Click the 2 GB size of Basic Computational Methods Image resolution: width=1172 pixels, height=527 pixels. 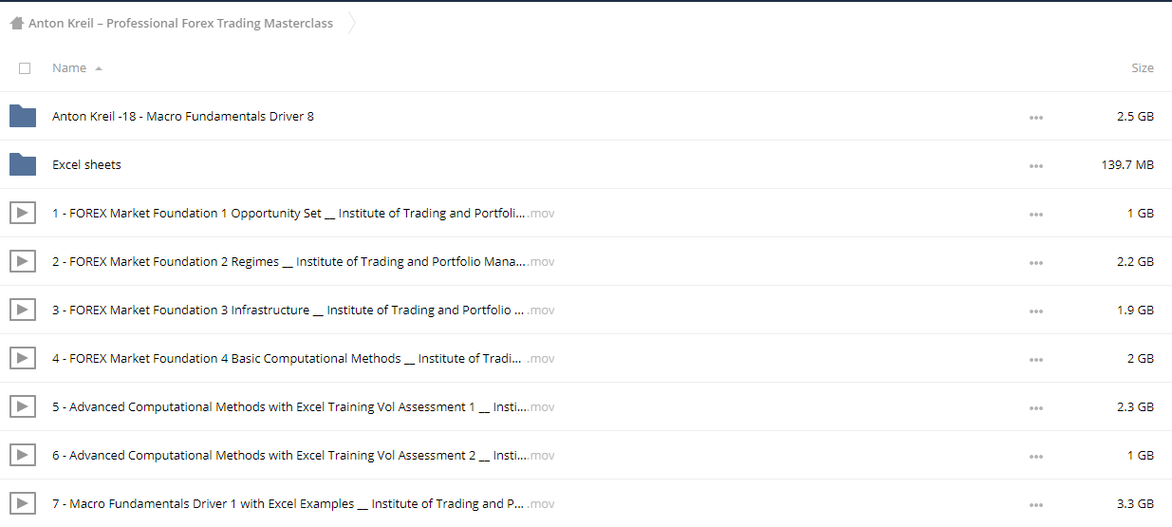point(1140,359)
